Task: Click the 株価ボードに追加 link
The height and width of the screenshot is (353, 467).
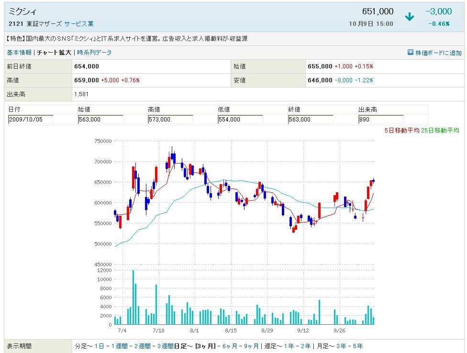Action: pos(438,53)
